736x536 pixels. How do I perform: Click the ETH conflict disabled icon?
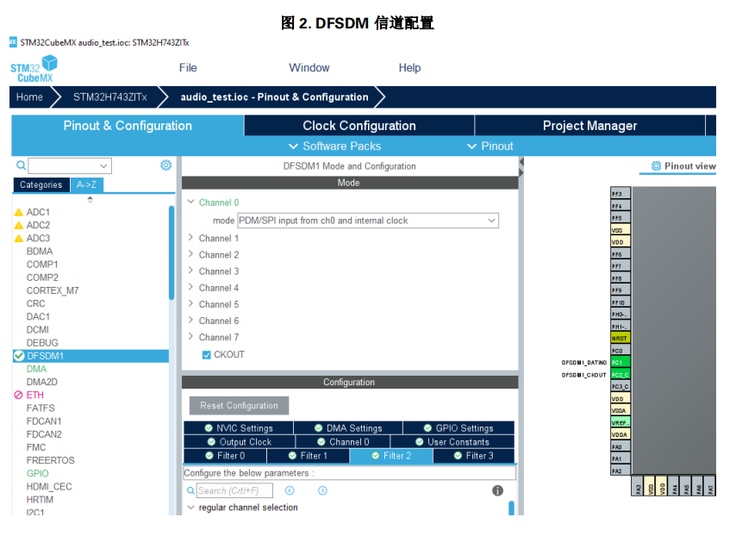(18, 396)
